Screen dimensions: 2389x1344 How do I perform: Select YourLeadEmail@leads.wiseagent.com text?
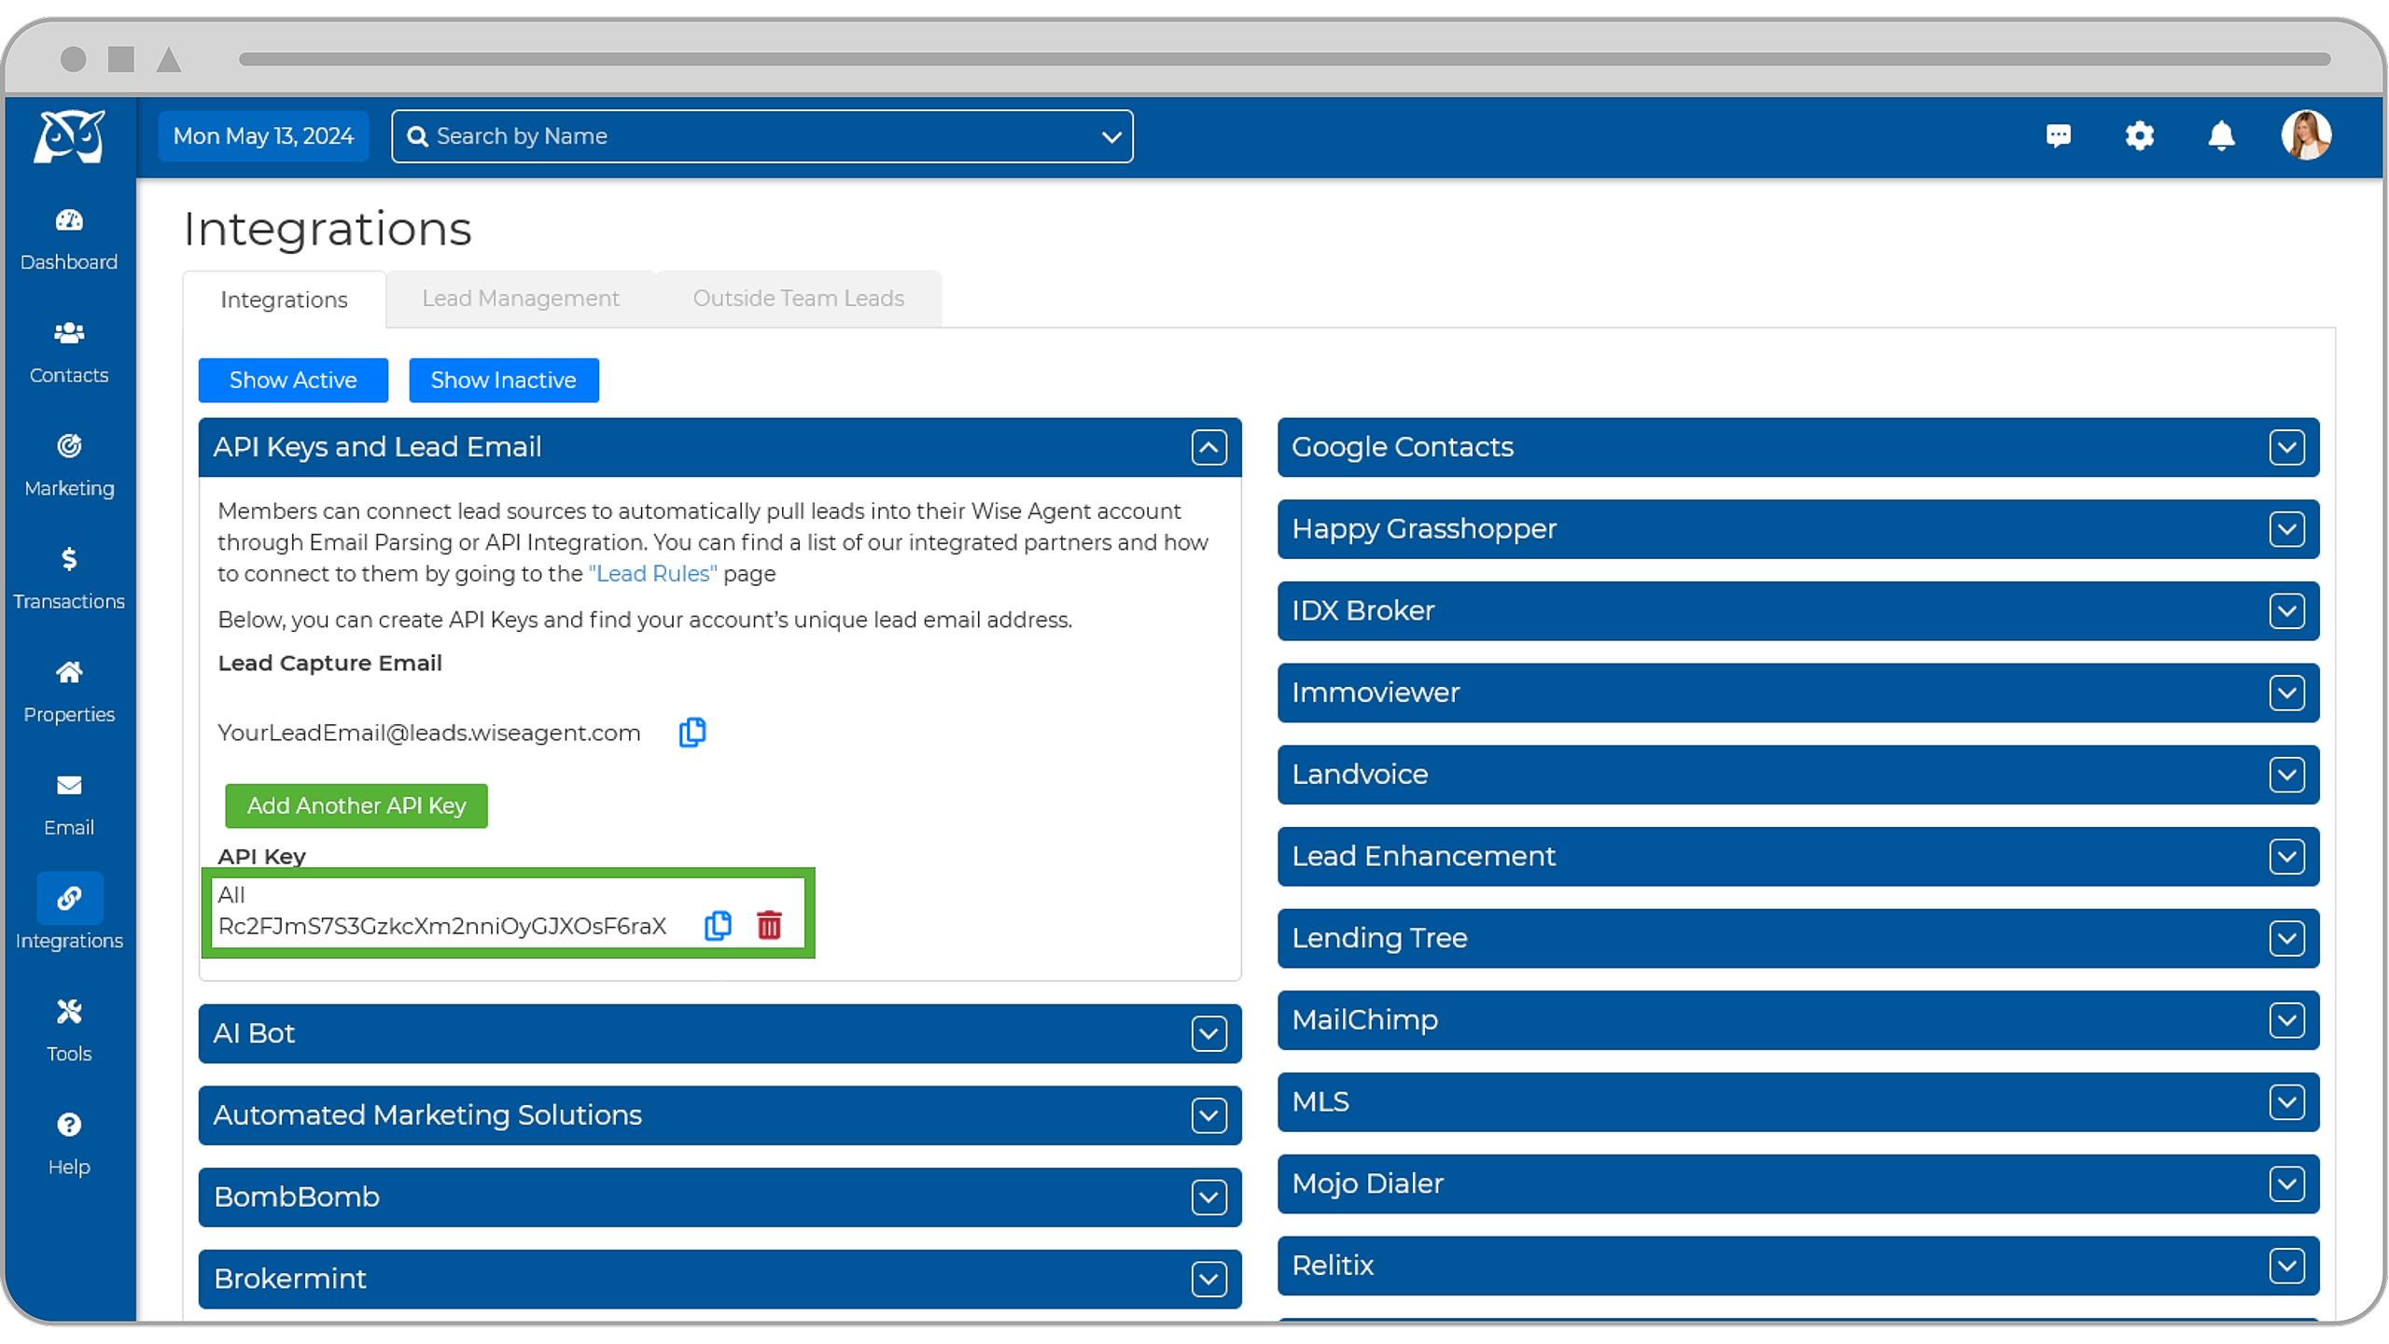(x=429, y=734)
